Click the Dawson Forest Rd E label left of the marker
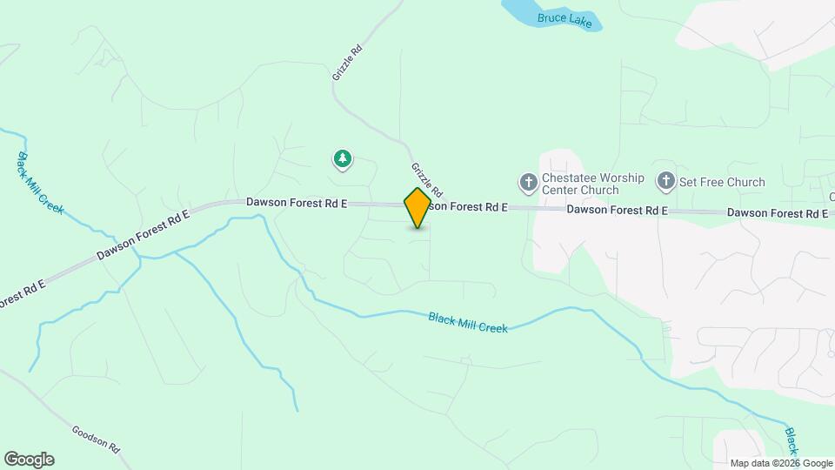Image resolution: width=835 pixels, height=470 pixels. pos(297,203)
